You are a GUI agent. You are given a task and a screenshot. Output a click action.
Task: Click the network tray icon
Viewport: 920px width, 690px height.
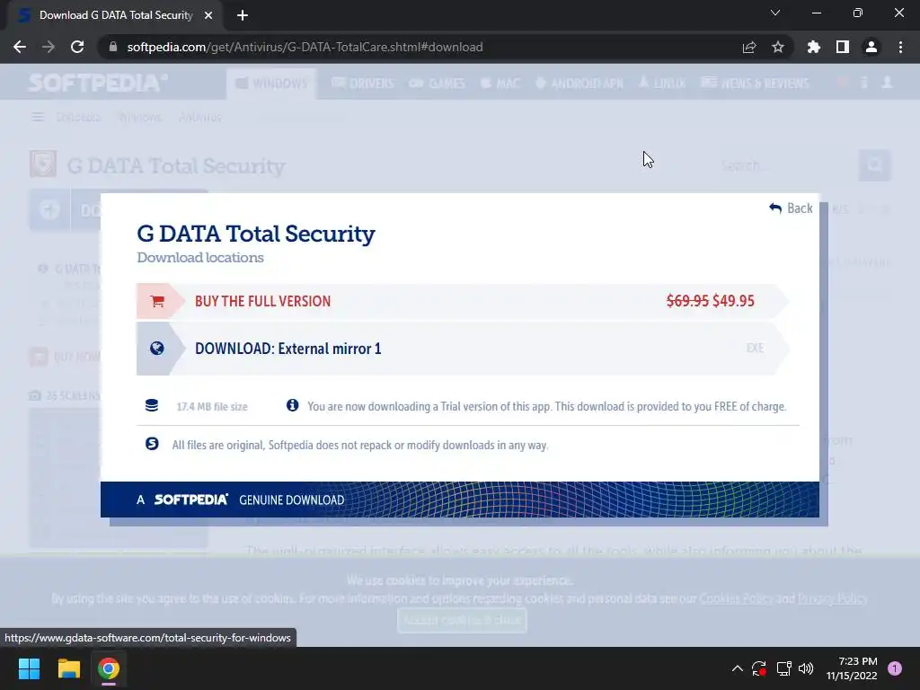pyautogui.click(x=783, y=668)
